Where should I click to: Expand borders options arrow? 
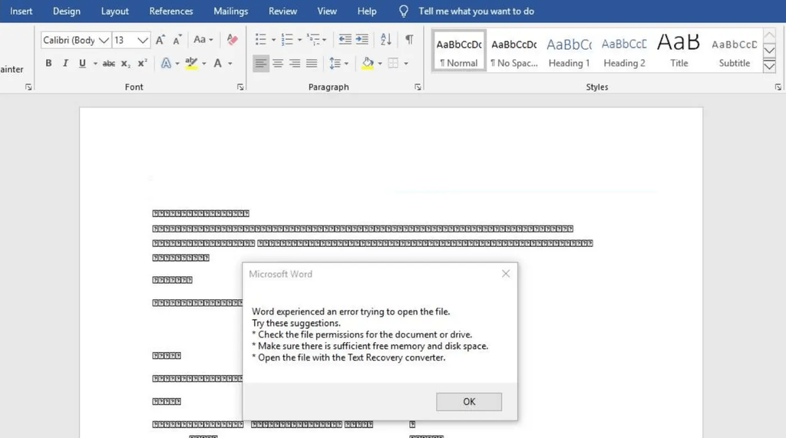[406, 64]
